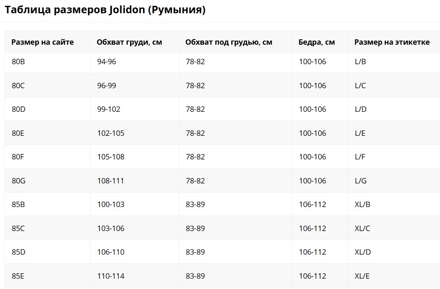Screen dimensions: 440x289
Task: Click the L/B label size cell
Action: pos(360,62)
